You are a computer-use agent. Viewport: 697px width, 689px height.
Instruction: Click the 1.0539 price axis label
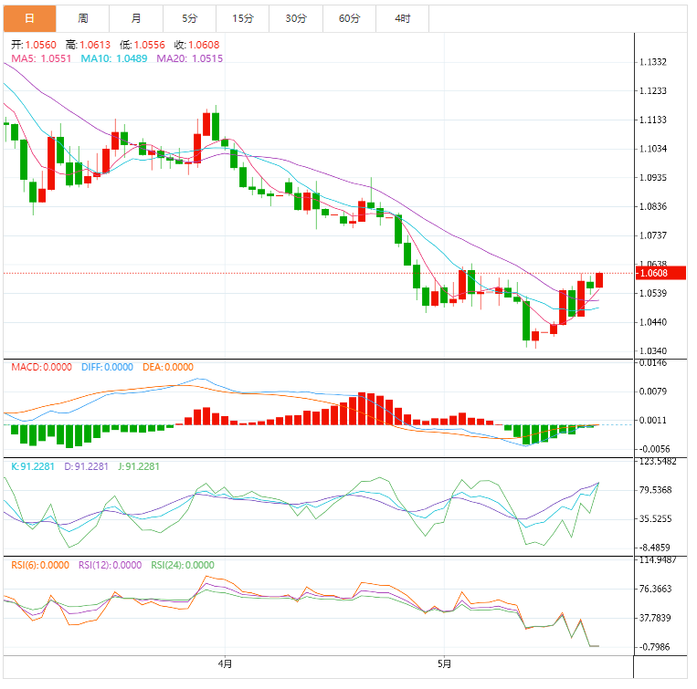(653, 293)
